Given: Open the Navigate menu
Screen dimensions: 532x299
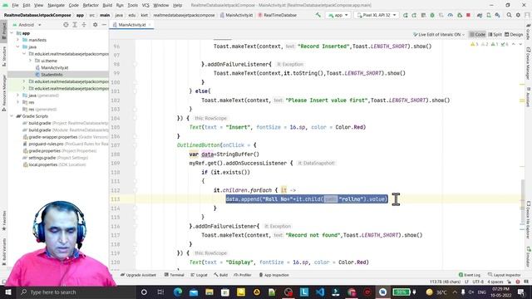Looking at the screenshot, I should tap(56, 5).
